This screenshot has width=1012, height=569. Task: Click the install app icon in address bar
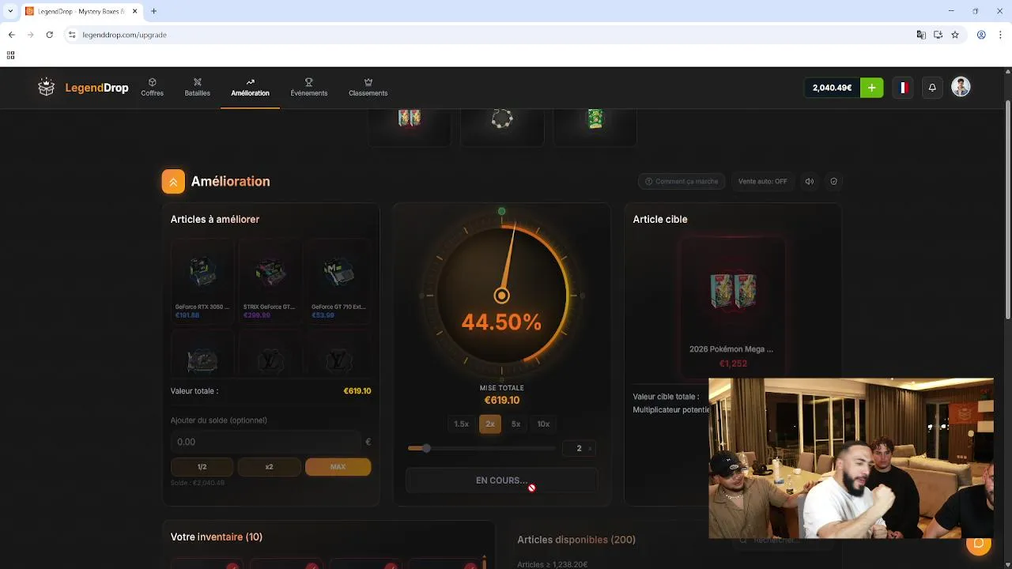tap(938, 35)
